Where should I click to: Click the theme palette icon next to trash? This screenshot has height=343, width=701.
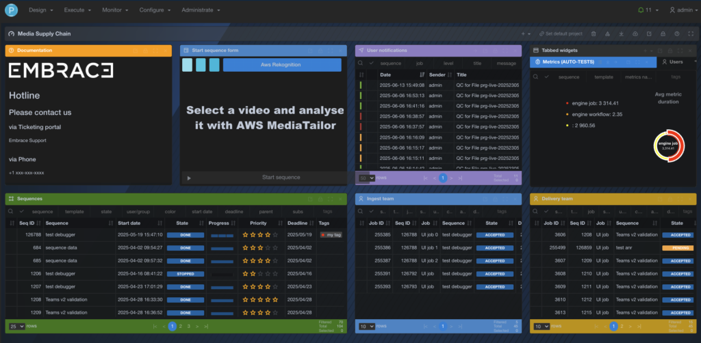pos(607,34)
